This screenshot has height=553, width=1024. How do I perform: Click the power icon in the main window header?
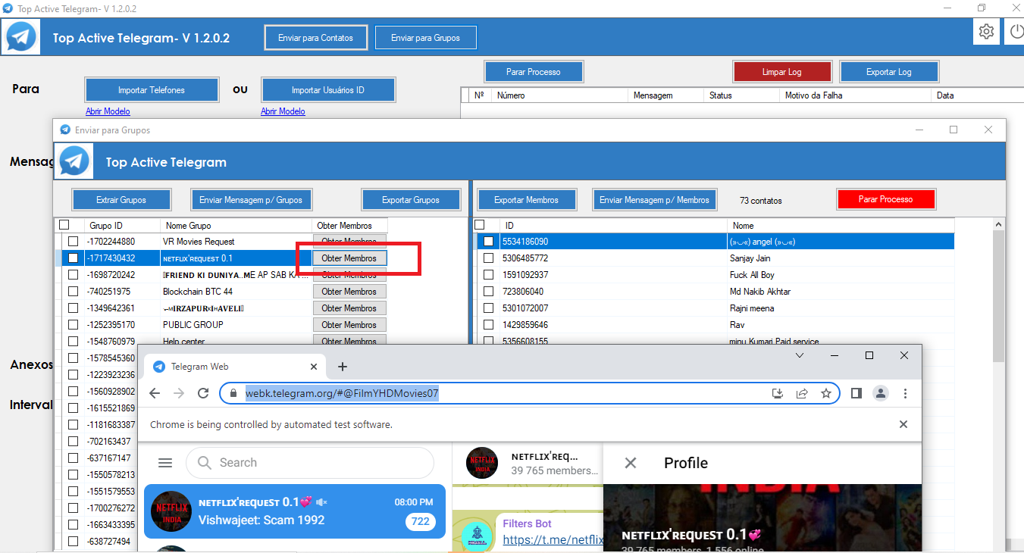tap(1016, 32)
